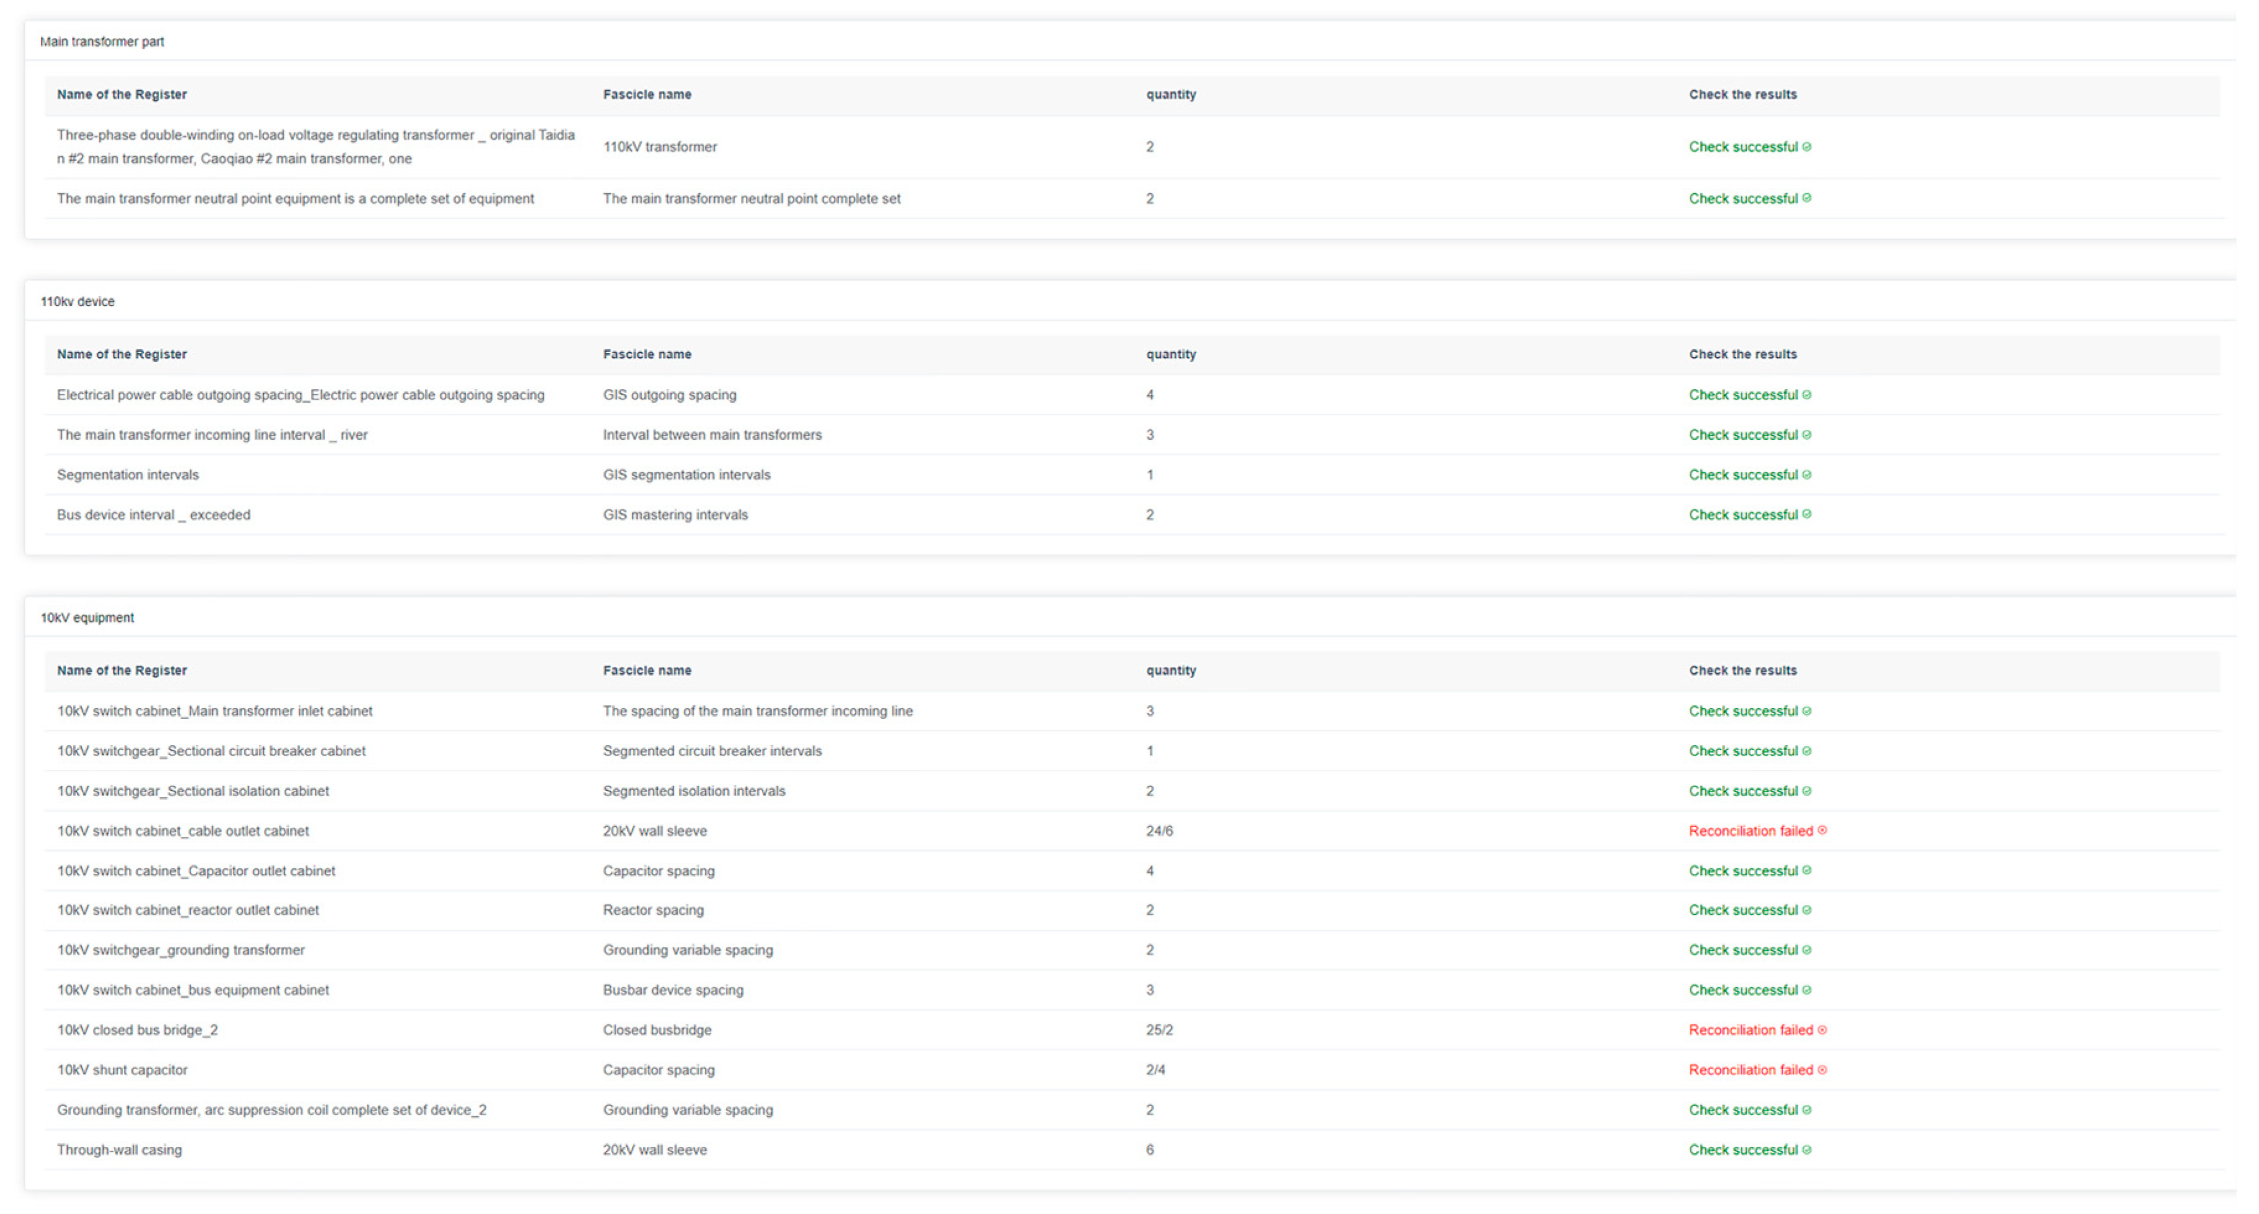Screen dimensions: 2259x1214
Task: Select the 110kv device section title
Action: (x=77, y=301)
